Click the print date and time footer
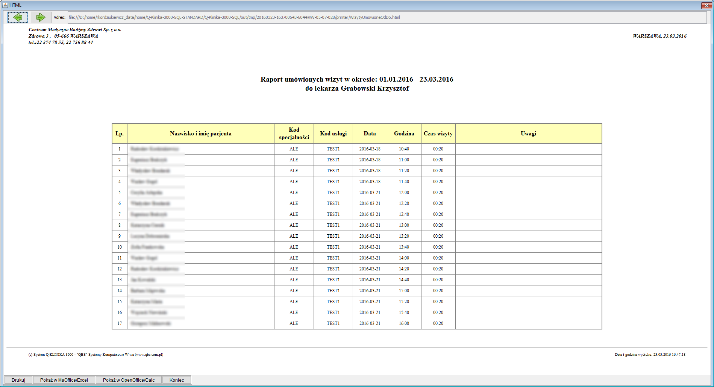Image resolution: width=714 pixels, height=387 pixels. (650, 355)
